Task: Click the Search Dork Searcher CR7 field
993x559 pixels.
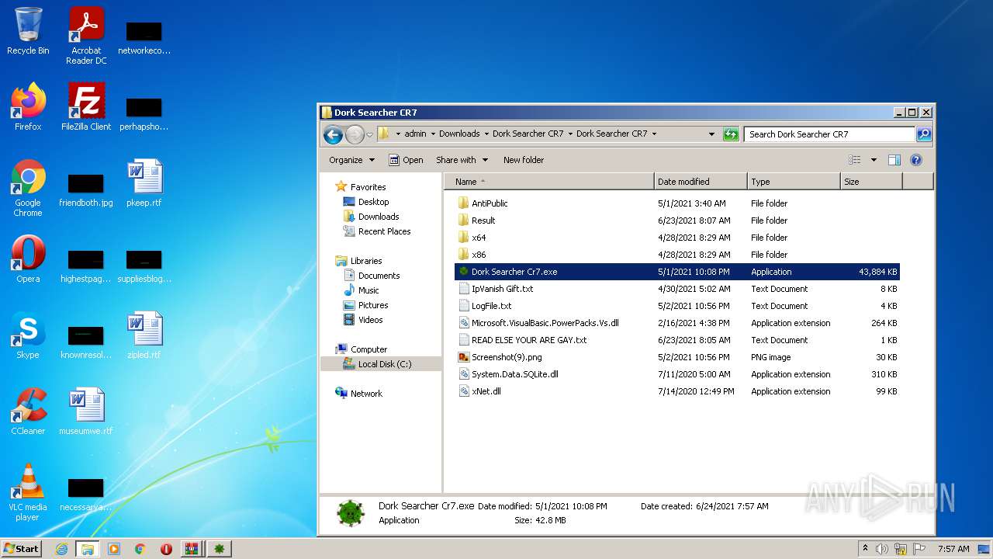Action: pyautogui.click(x=829, y=134)
